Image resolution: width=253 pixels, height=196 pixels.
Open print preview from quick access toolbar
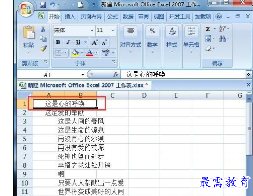click(x=81, y=5)
